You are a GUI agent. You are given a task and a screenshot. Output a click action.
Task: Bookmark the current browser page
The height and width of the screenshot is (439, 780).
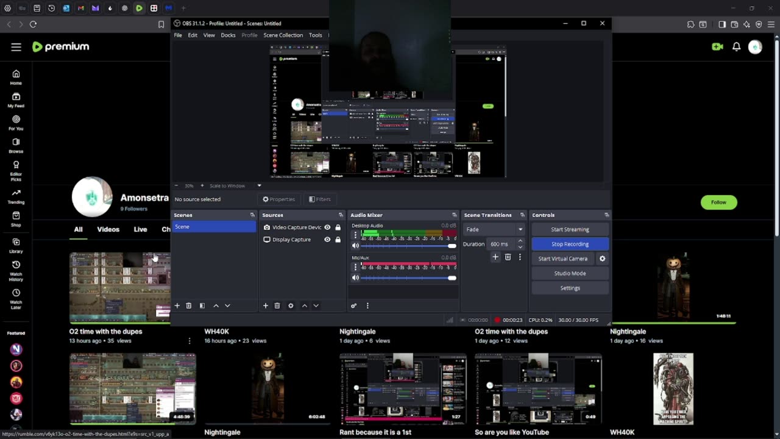coord(161,24)
